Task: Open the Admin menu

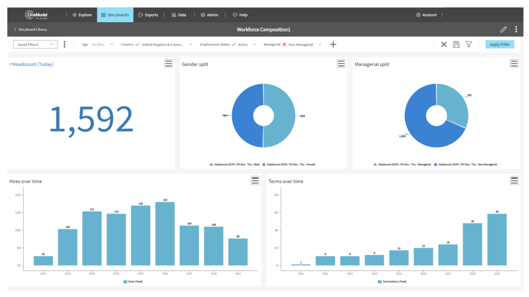Action: (x=210, y=15)
